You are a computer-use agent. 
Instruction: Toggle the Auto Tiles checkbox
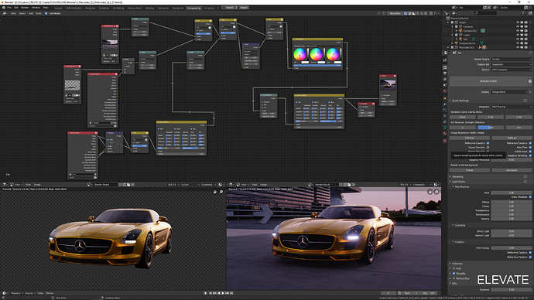click(530, 147)
